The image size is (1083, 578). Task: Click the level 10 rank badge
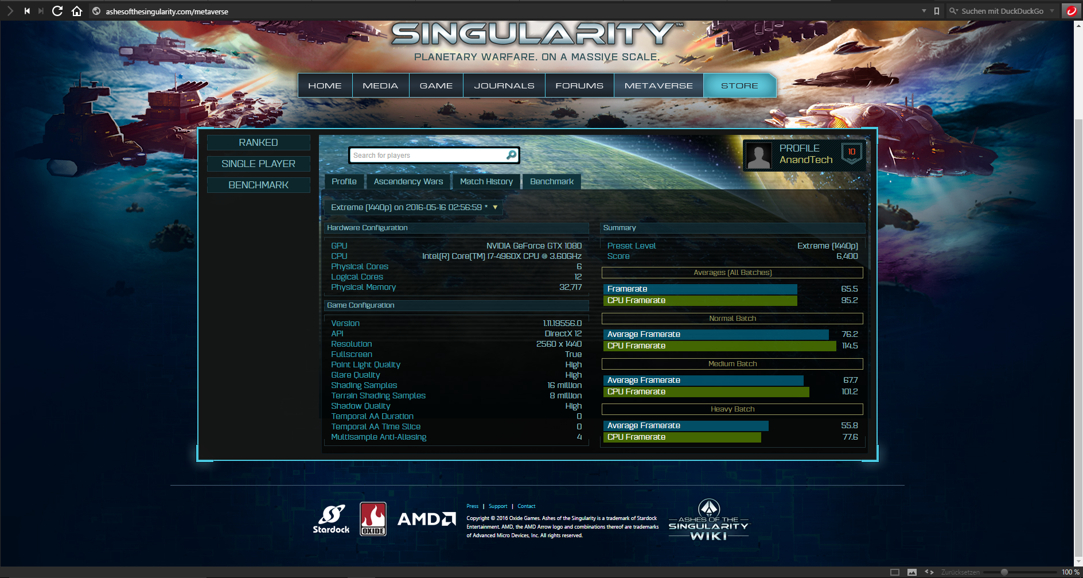coord(852,153)
